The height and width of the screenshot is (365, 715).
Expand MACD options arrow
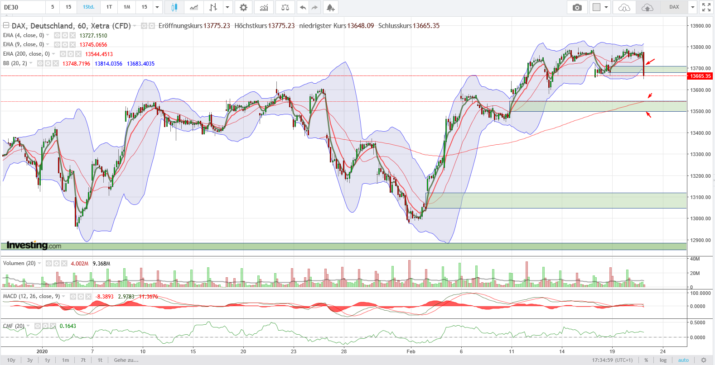(63, 297)
